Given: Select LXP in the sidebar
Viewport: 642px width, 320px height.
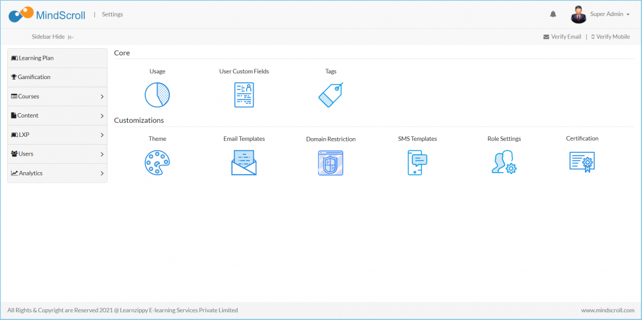Looking at the screenshot, I should [57, 135].
